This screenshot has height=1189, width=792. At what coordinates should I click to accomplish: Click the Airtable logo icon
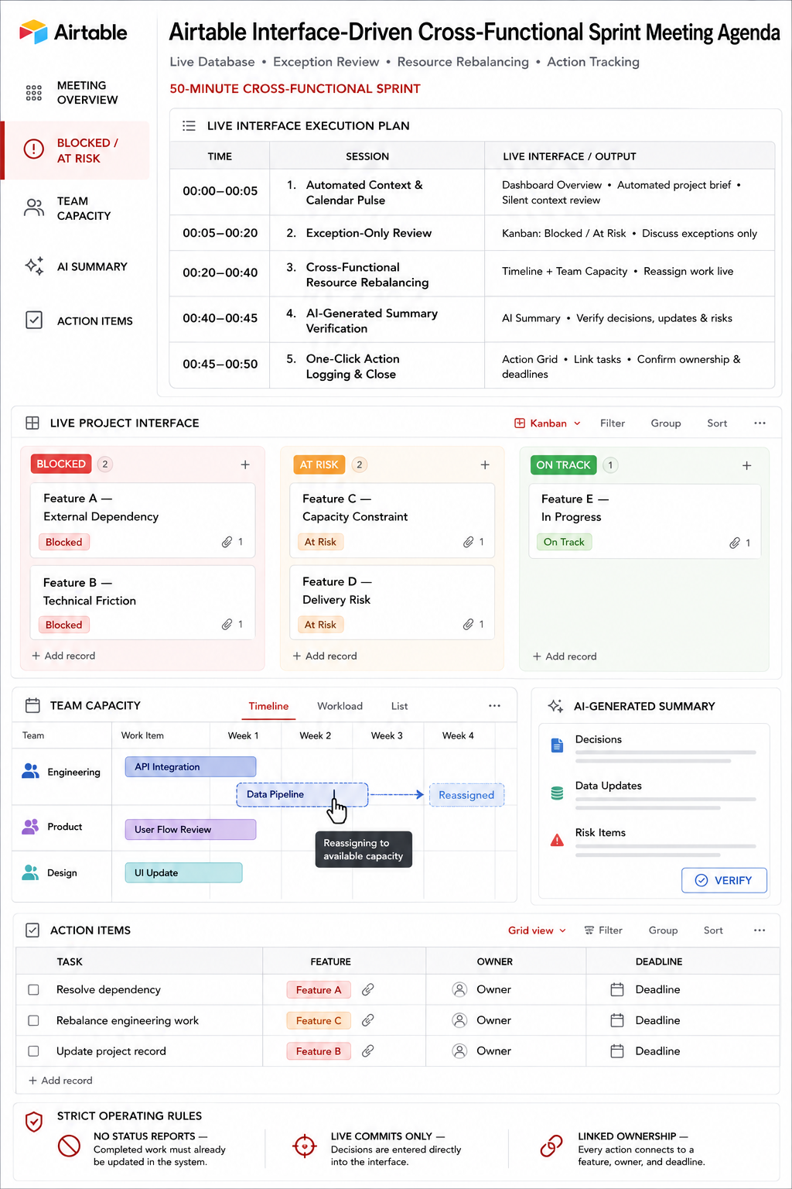coord(33,32)
